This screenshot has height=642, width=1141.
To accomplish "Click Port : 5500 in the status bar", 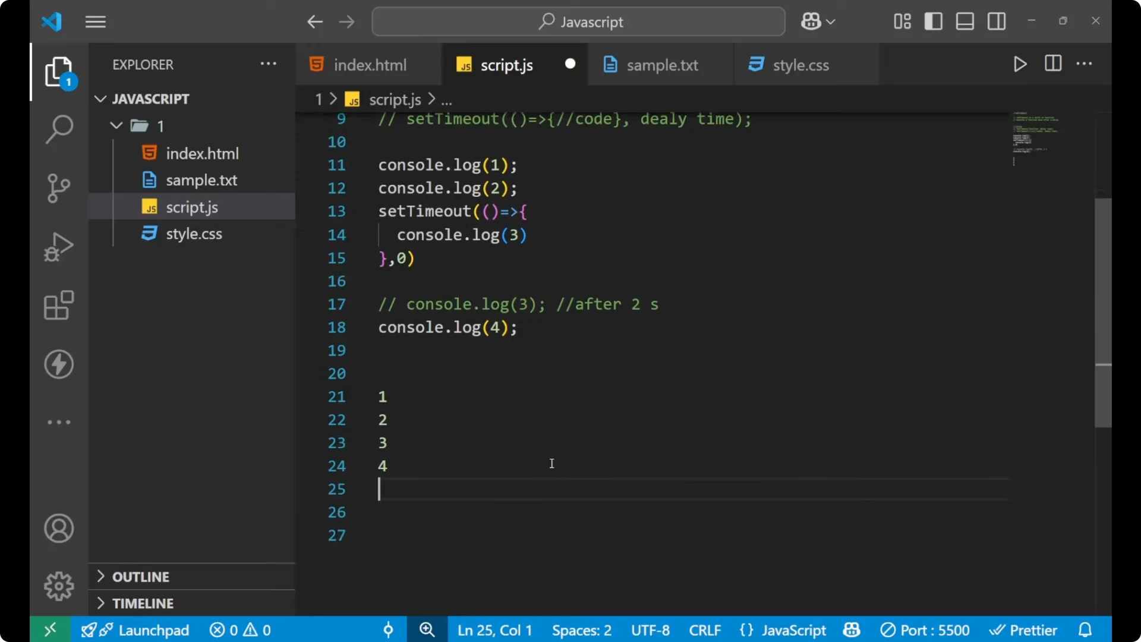I will (x=925, y=630).
